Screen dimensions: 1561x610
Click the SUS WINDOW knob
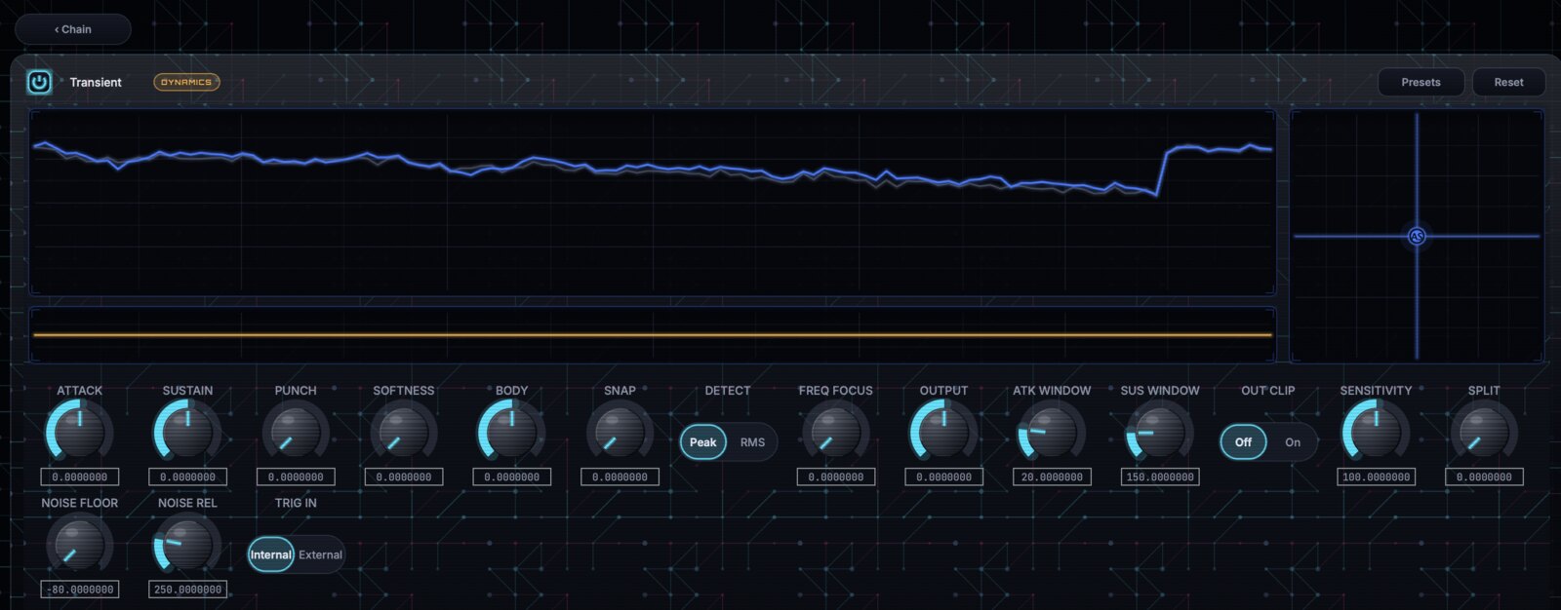(1160, 432)
